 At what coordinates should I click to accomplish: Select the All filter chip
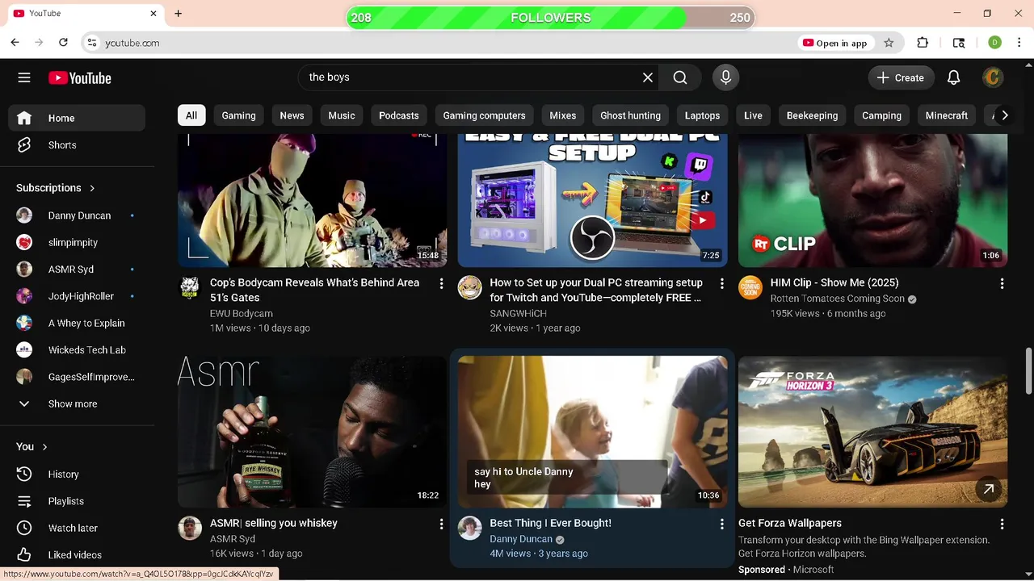tap(191, 115)
